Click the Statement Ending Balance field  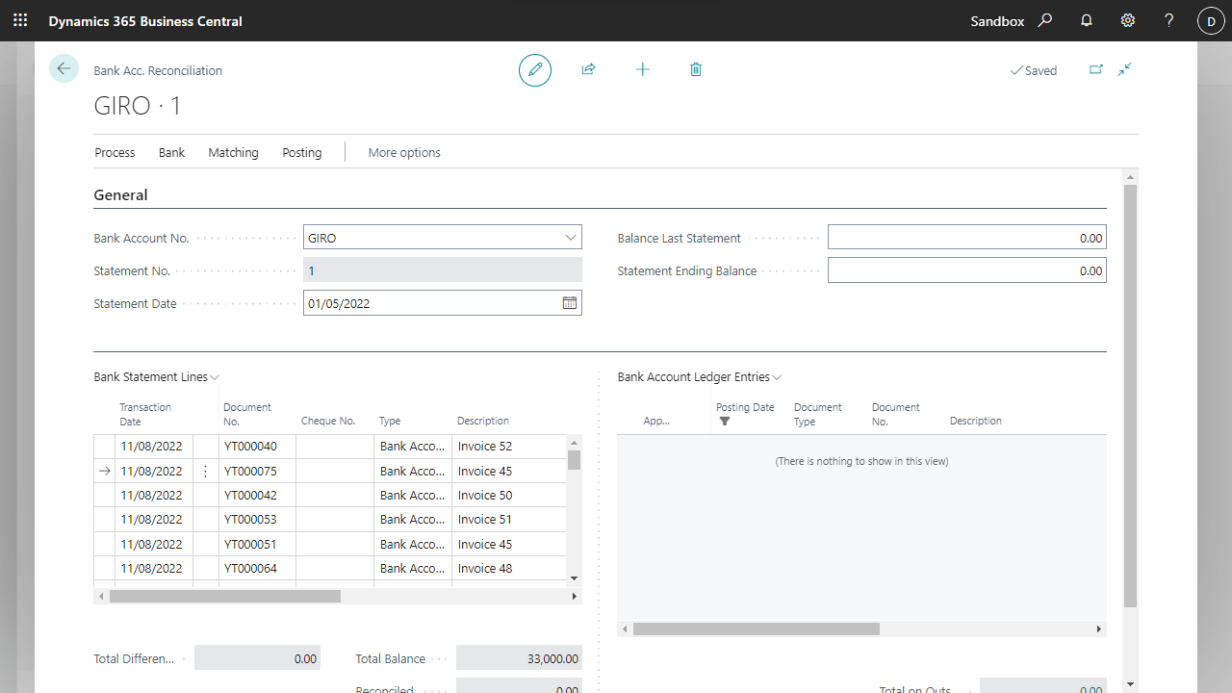coord(967,270)
